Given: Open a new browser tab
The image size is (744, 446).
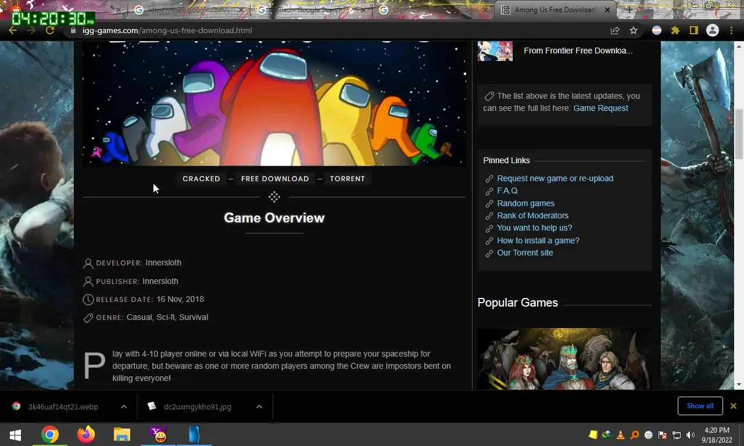Looking at the screenshot, I should pos(629,10).
